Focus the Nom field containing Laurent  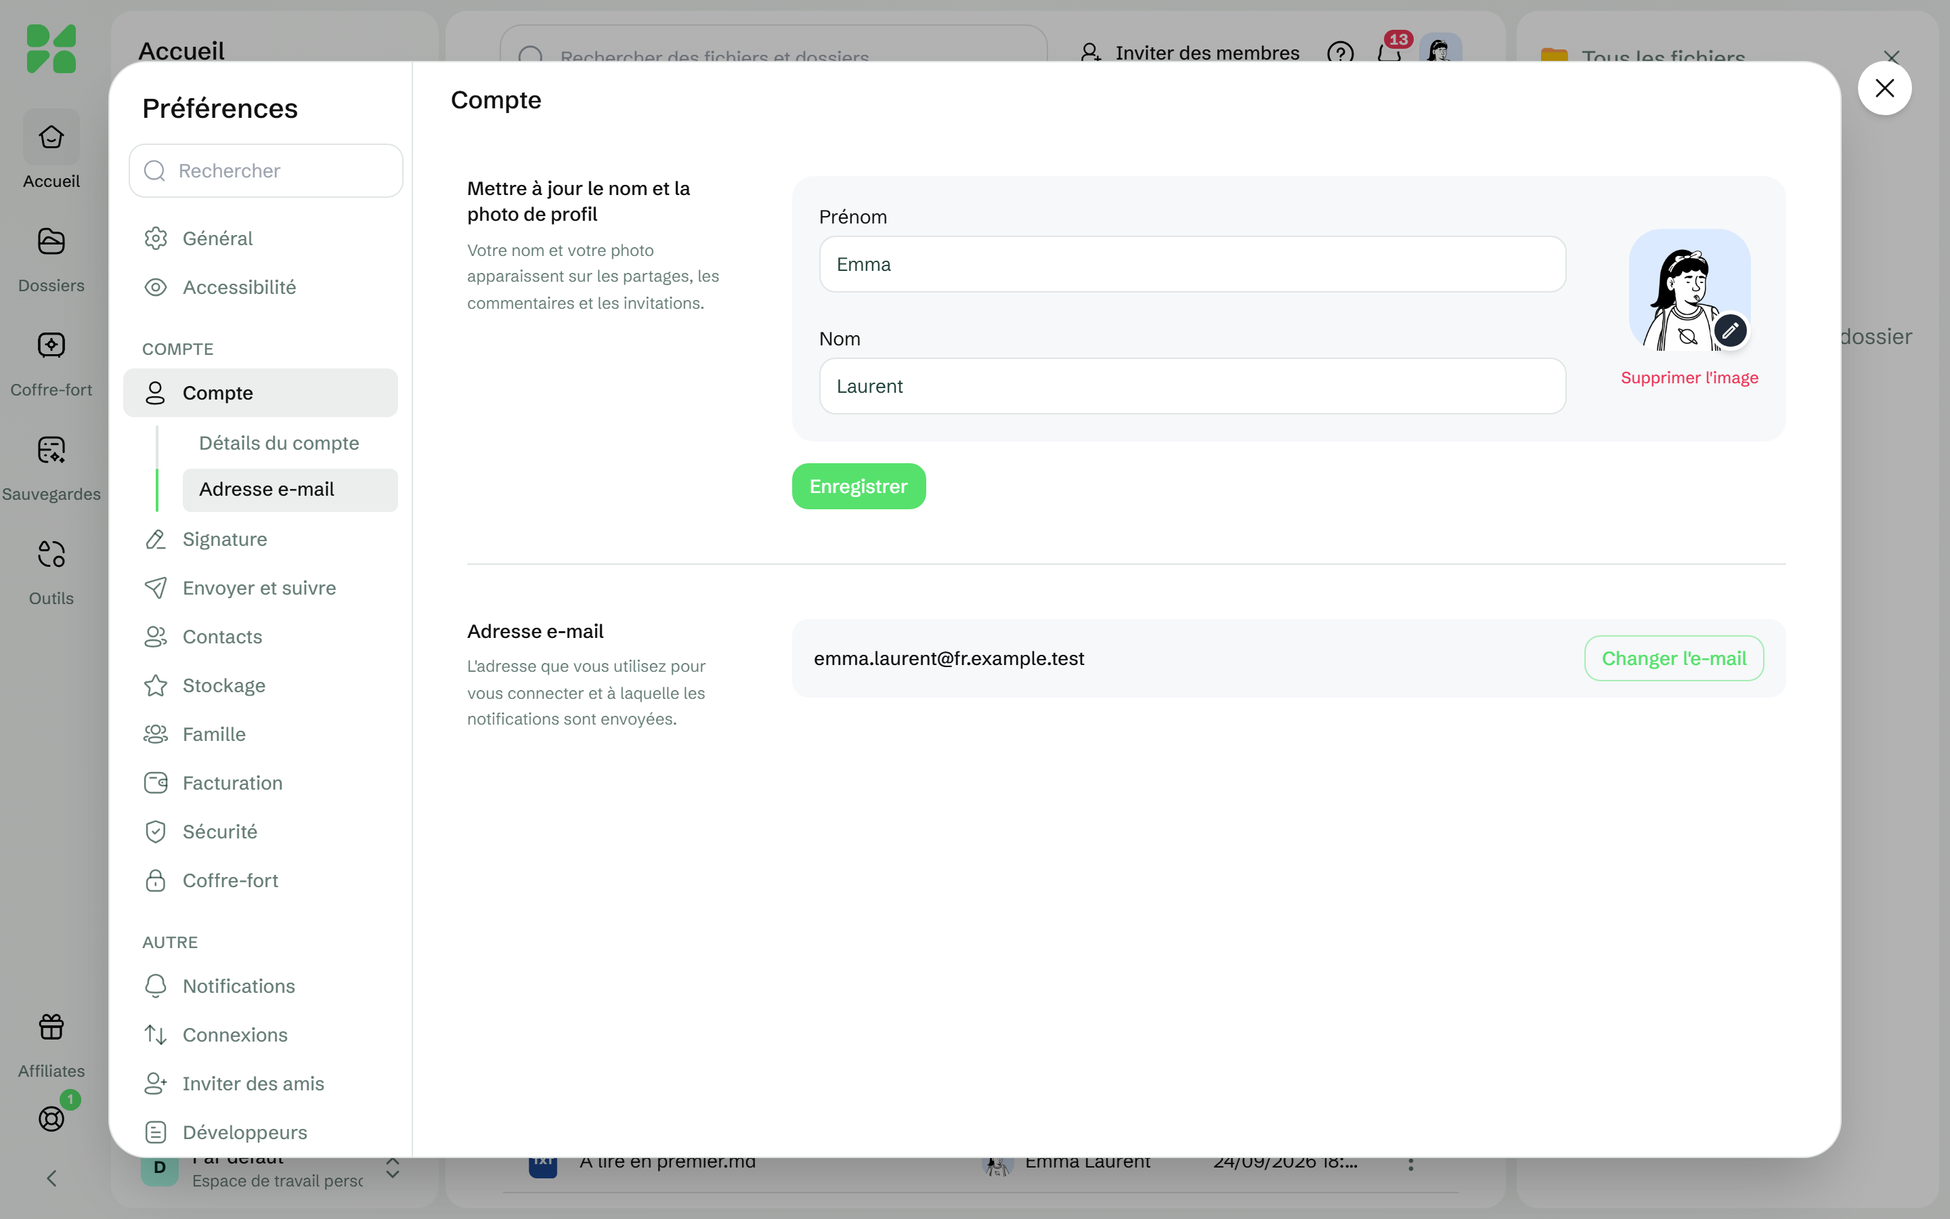(1192, 386)
